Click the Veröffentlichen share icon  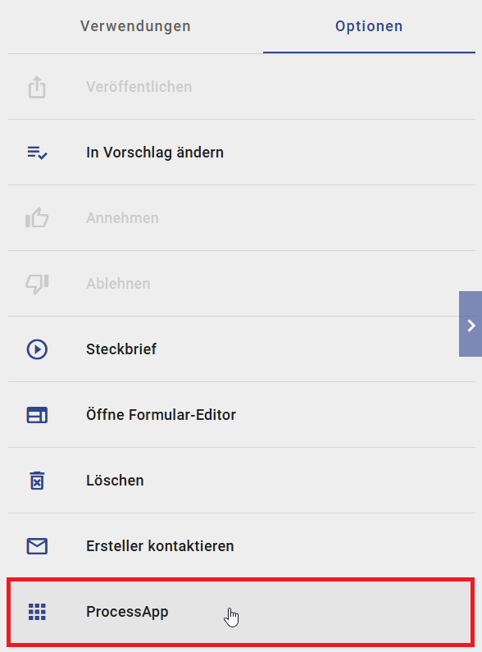click(37, 87)
